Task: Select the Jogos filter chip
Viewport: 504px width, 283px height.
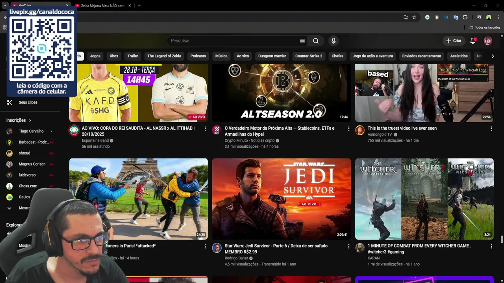Action: pyautogui.click(x=95, y=56)
